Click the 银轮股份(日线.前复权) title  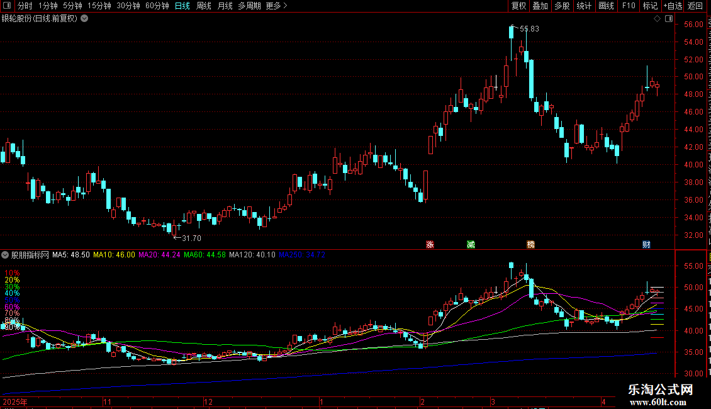tap(40, 19)
